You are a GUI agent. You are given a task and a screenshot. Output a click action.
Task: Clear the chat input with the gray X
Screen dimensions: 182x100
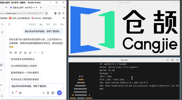44,93
